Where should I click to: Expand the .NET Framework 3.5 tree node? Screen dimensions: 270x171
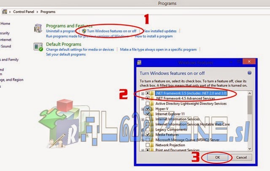coord(143,94)
